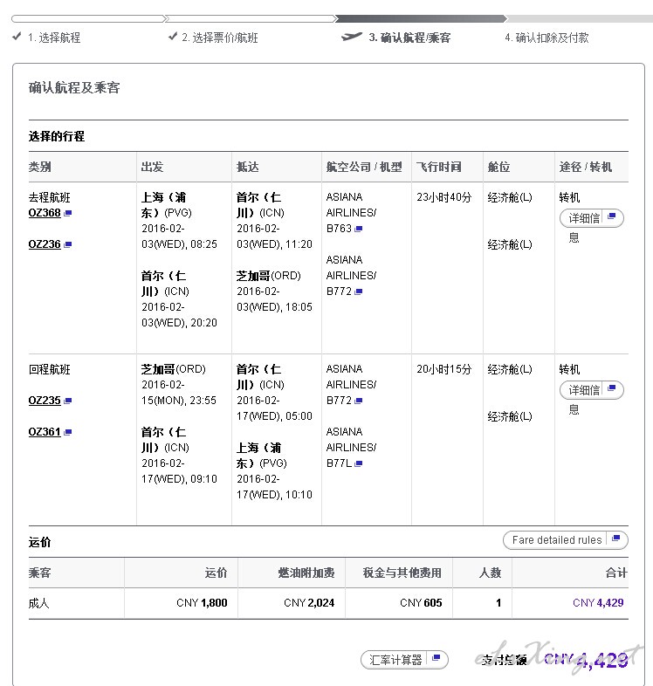
Task: Select step 4 确认扣除及付款
Action: pos(546,38)
